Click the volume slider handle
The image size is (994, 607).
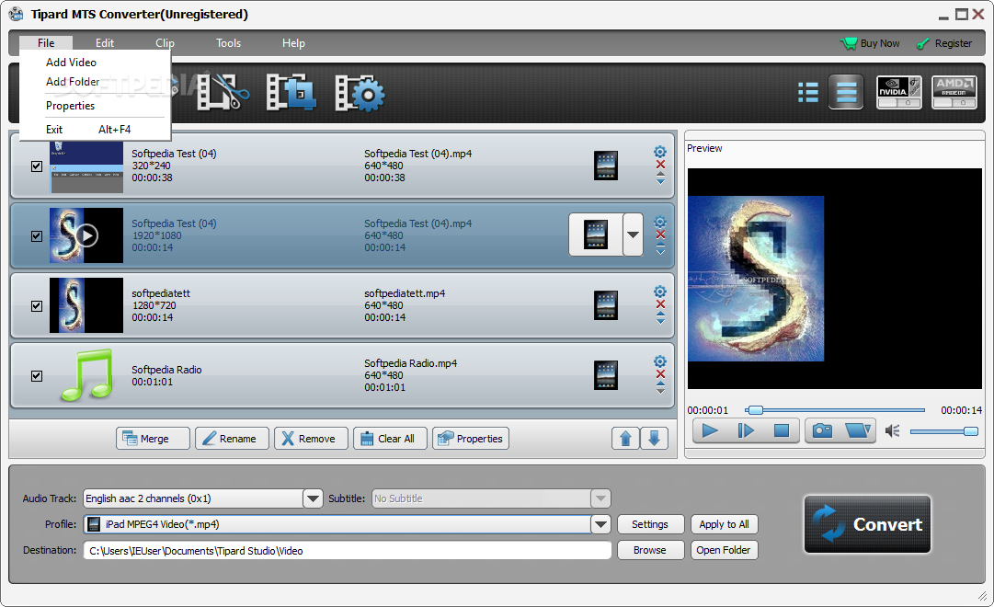tap(970, 431)
